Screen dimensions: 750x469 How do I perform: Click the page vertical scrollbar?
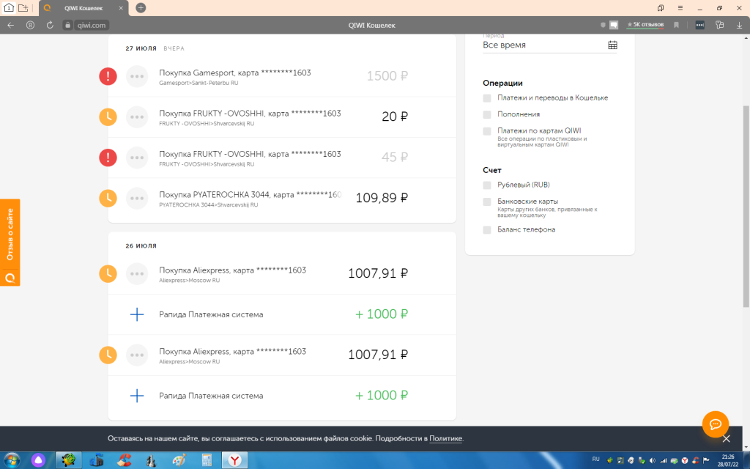coord(746,206)
